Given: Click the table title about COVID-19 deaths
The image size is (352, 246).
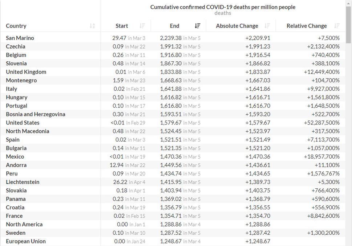Looking at the screenshot, I should 223,7.
